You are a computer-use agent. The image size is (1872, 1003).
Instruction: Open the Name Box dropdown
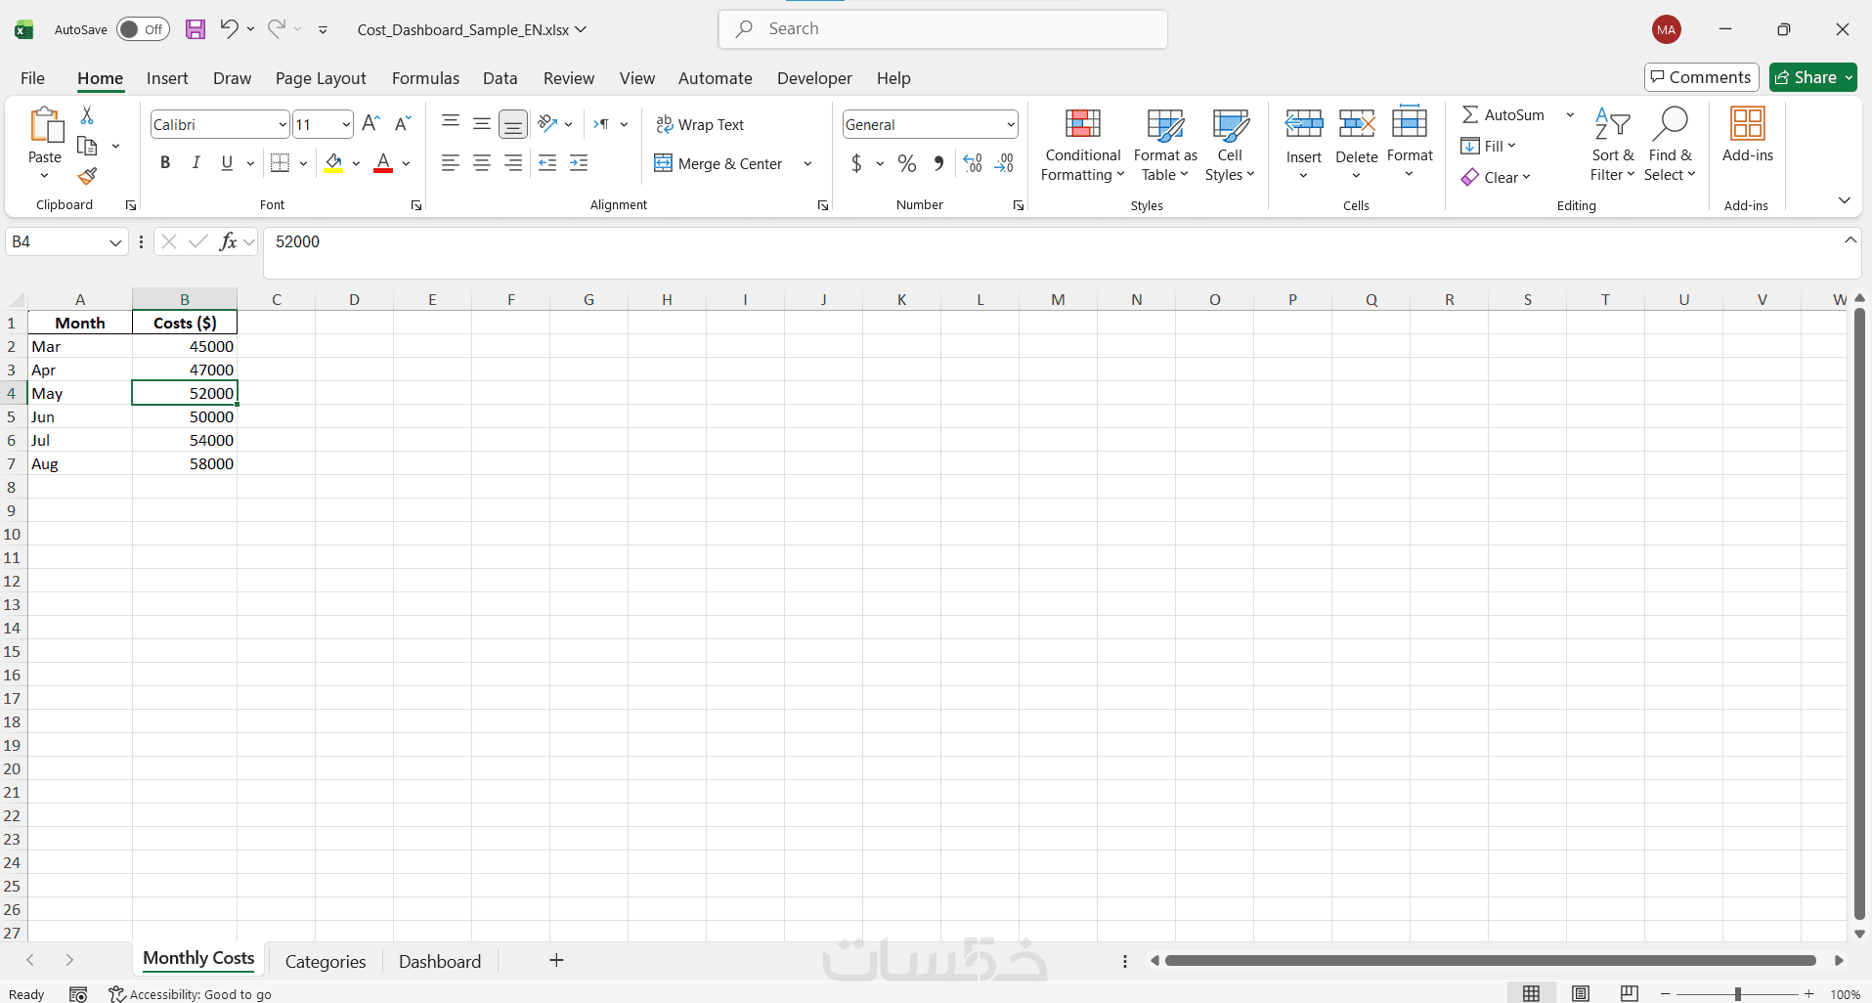(x=115, y=241)
